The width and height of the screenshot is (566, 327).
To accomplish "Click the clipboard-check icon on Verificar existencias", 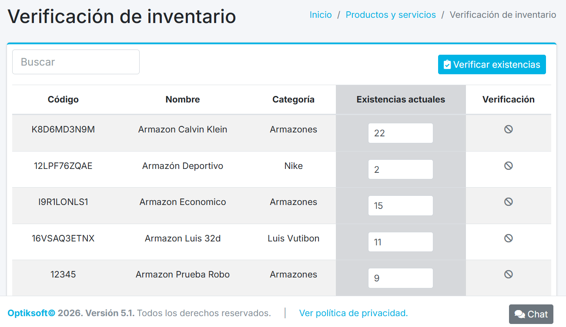I will point(447,65).
